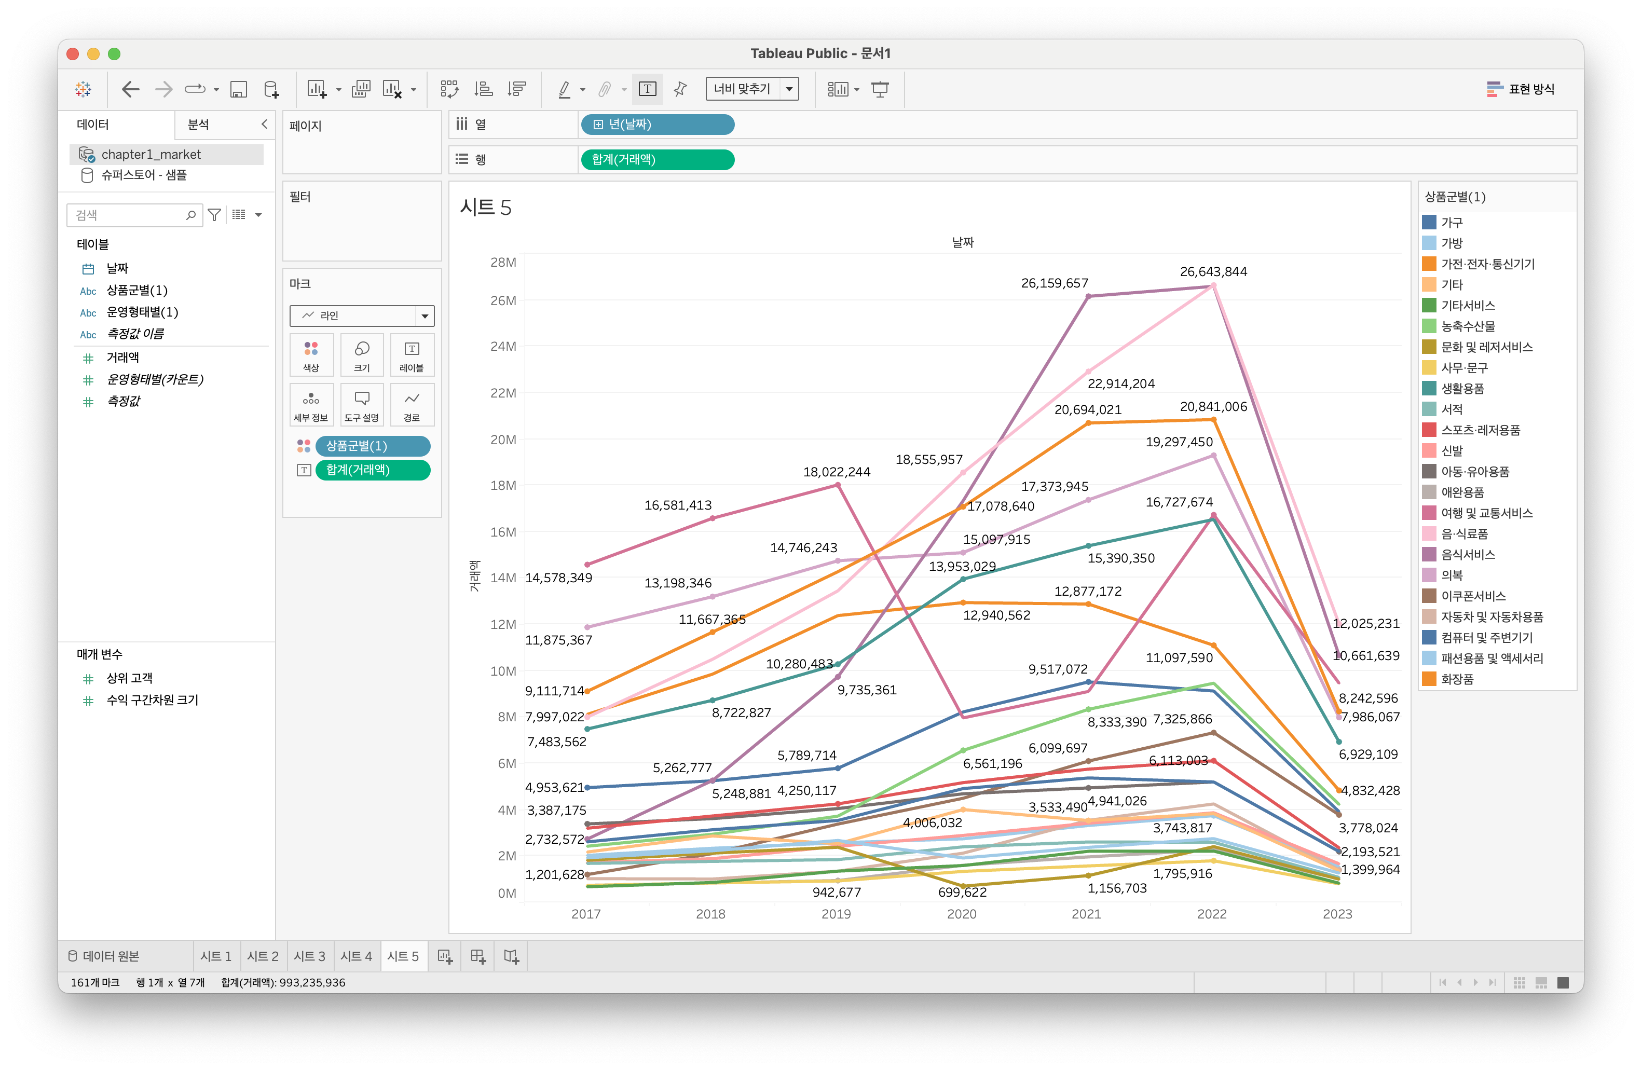Click the sort ascending icon

pyautogui.click(x=483, y=89)
